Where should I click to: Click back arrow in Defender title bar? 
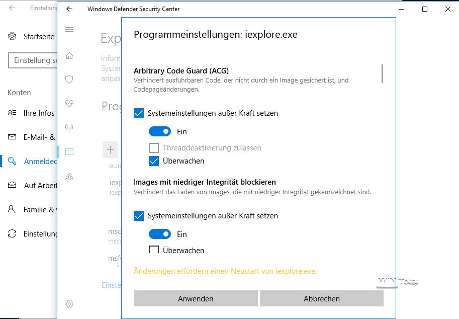tap(69, 9)
